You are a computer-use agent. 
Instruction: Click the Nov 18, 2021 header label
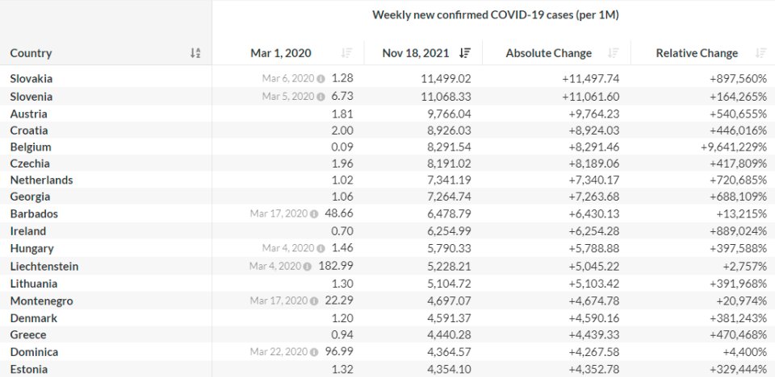pyautogui.click(x=415, y=53)
